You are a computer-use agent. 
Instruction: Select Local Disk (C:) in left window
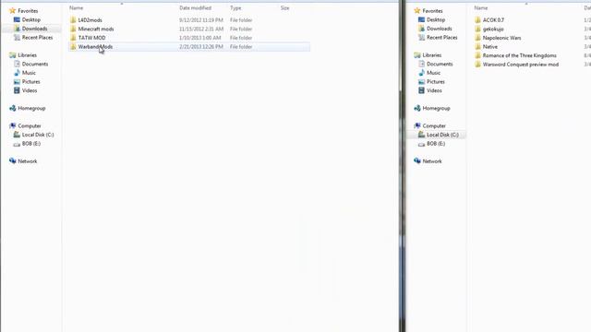pos(38,135)
